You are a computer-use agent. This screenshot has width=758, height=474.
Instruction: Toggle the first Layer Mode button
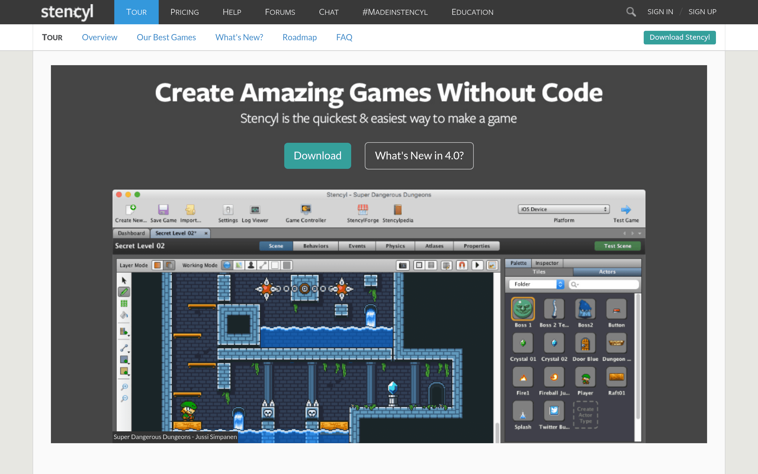tap(157, 265)
